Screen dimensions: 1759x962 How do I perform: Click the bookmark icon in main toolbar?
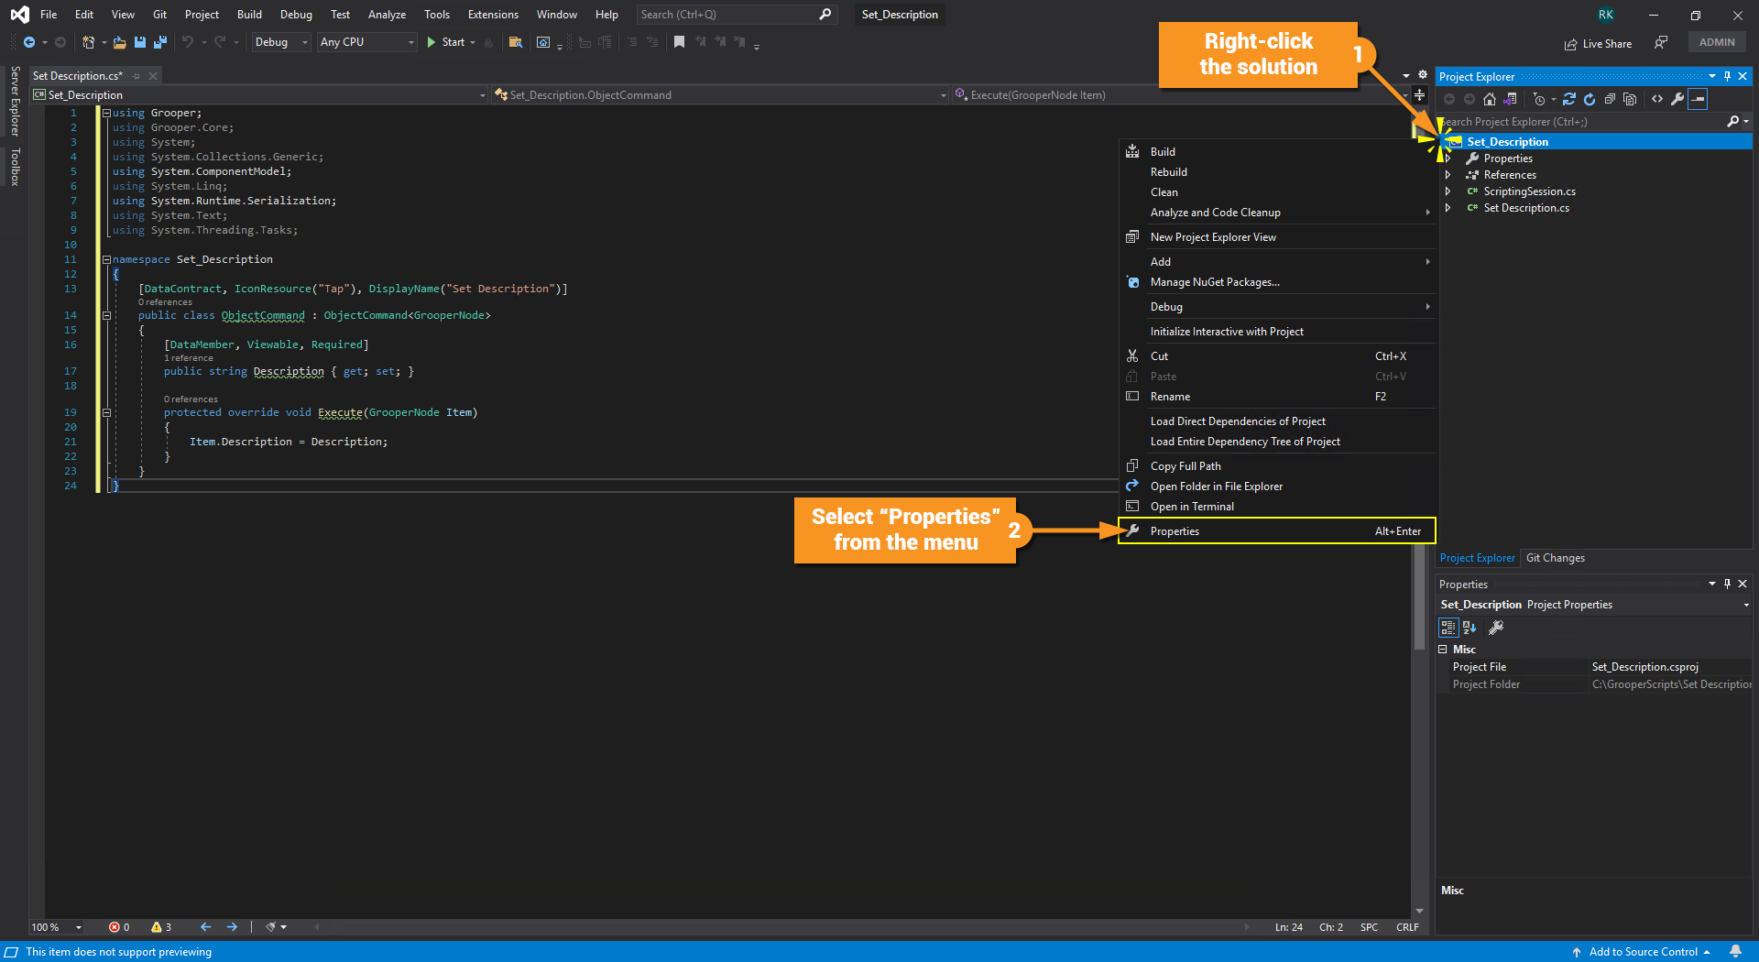pos(679,42)
